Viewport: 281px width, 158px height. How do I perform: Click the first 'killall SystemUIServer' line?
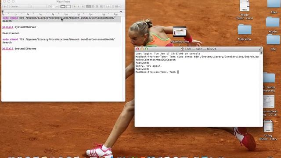point(19,27)
